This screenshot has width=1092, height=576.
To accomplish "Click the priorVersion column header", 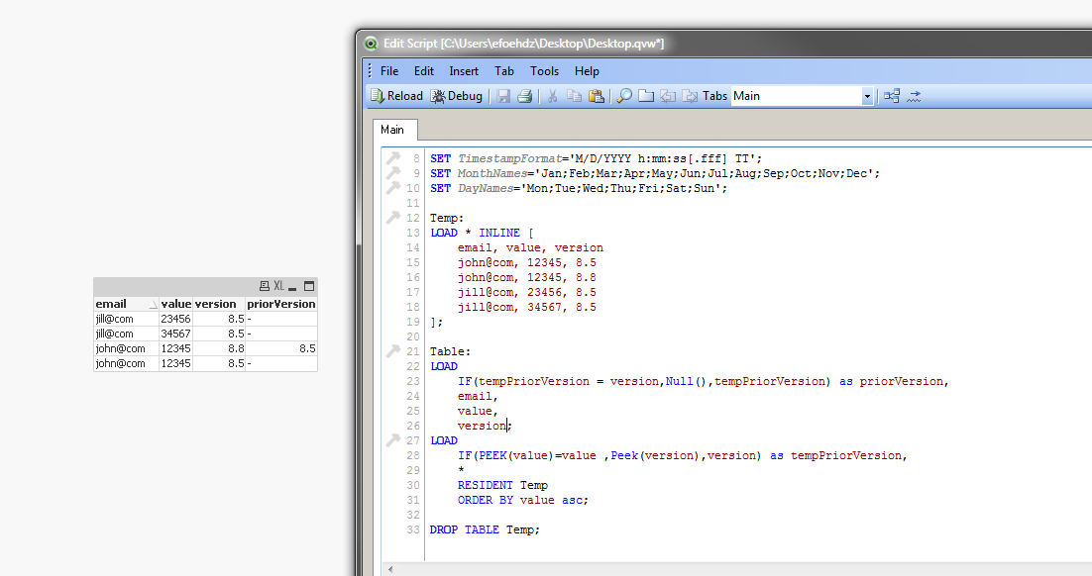I will click(x=280, y=304).
